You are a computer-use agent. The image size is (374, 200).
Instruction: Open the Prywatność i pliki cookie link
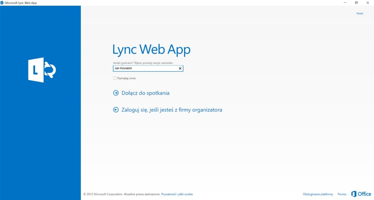click(177, 194)
